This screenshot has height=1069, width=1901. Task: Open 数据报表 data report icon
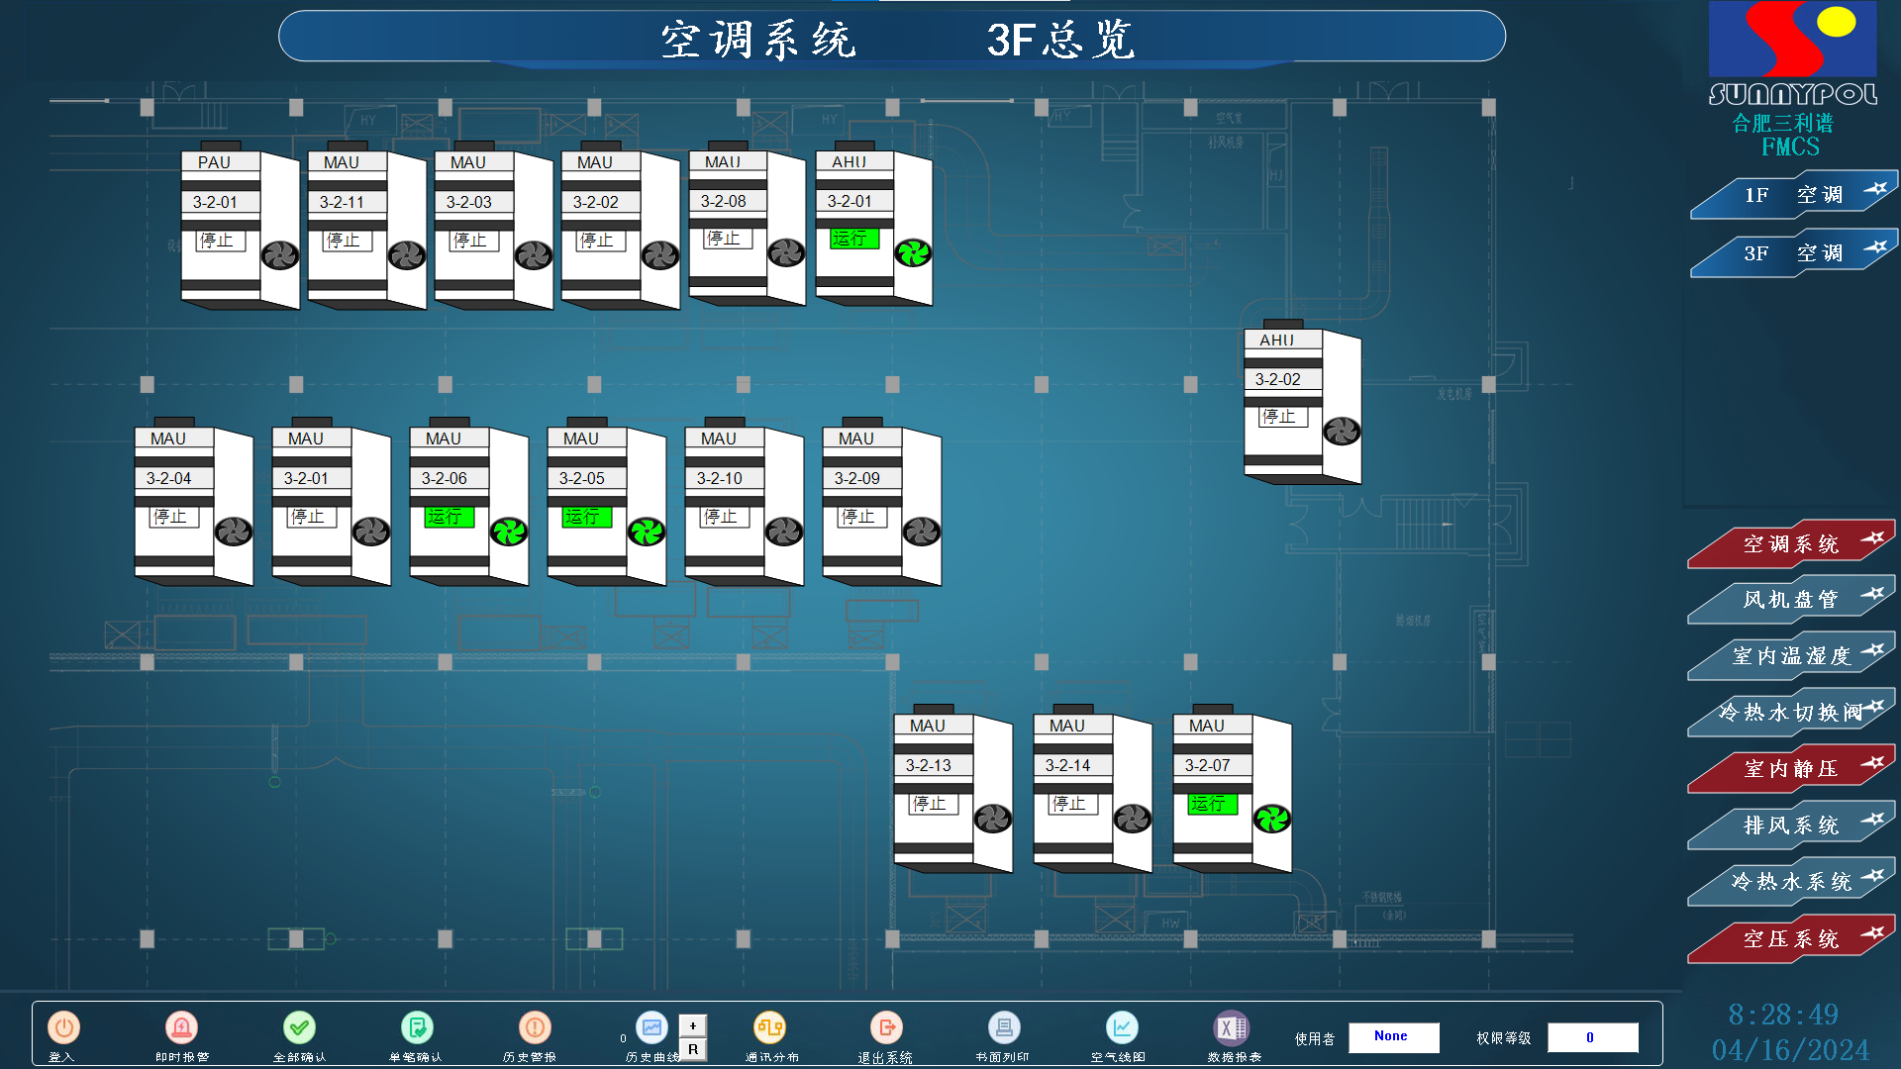coord(1231,1028)
